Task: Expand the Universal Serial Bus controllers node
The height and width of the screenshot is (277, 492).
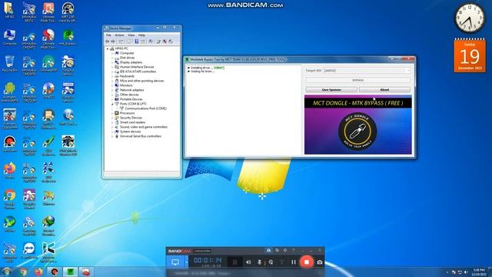Action: click(112, 136)
